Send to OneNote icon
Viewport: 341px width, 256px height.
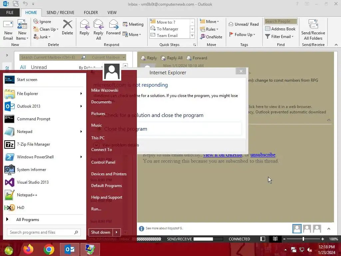point(203,37)
